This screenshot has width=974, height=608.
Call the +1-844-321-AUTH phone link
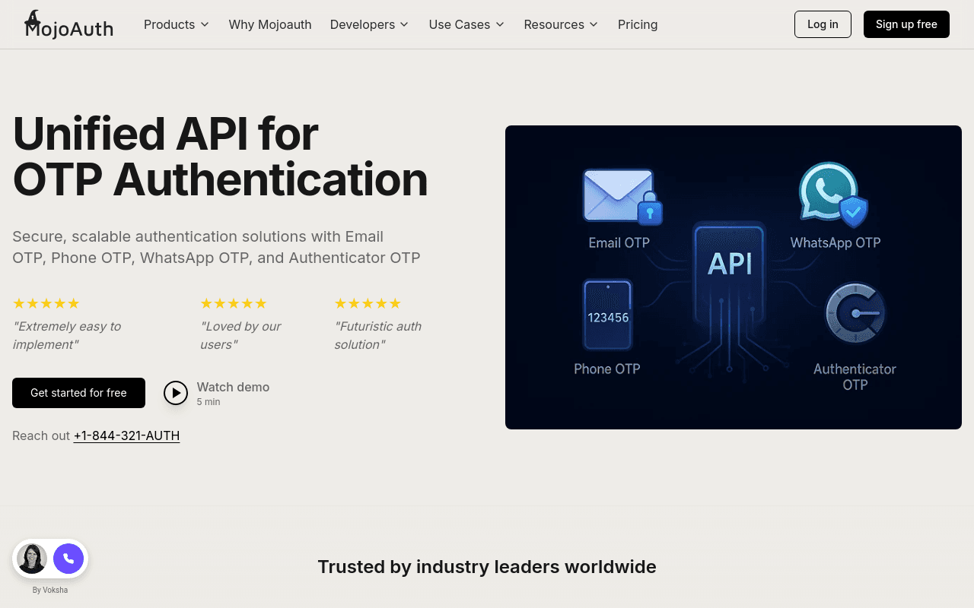click(x=126, y=435)
